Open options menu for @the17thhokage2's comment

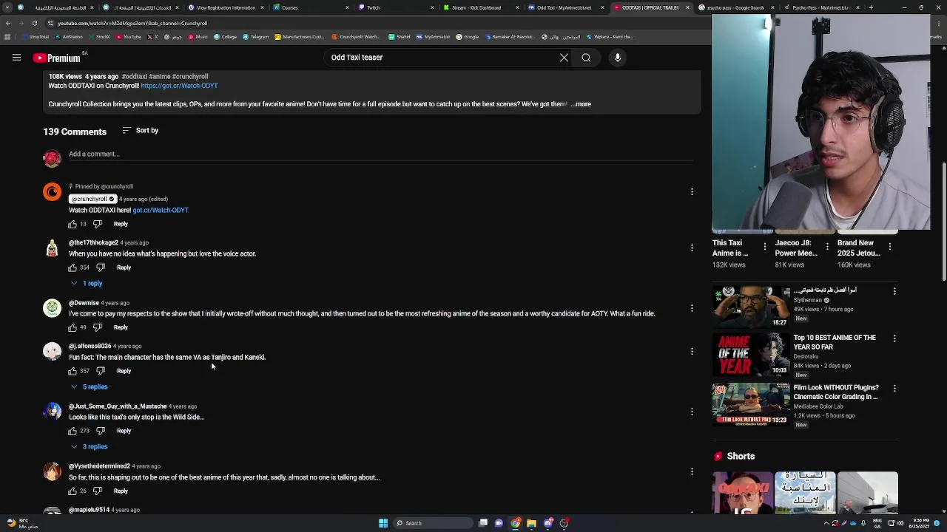pos(692,248)
